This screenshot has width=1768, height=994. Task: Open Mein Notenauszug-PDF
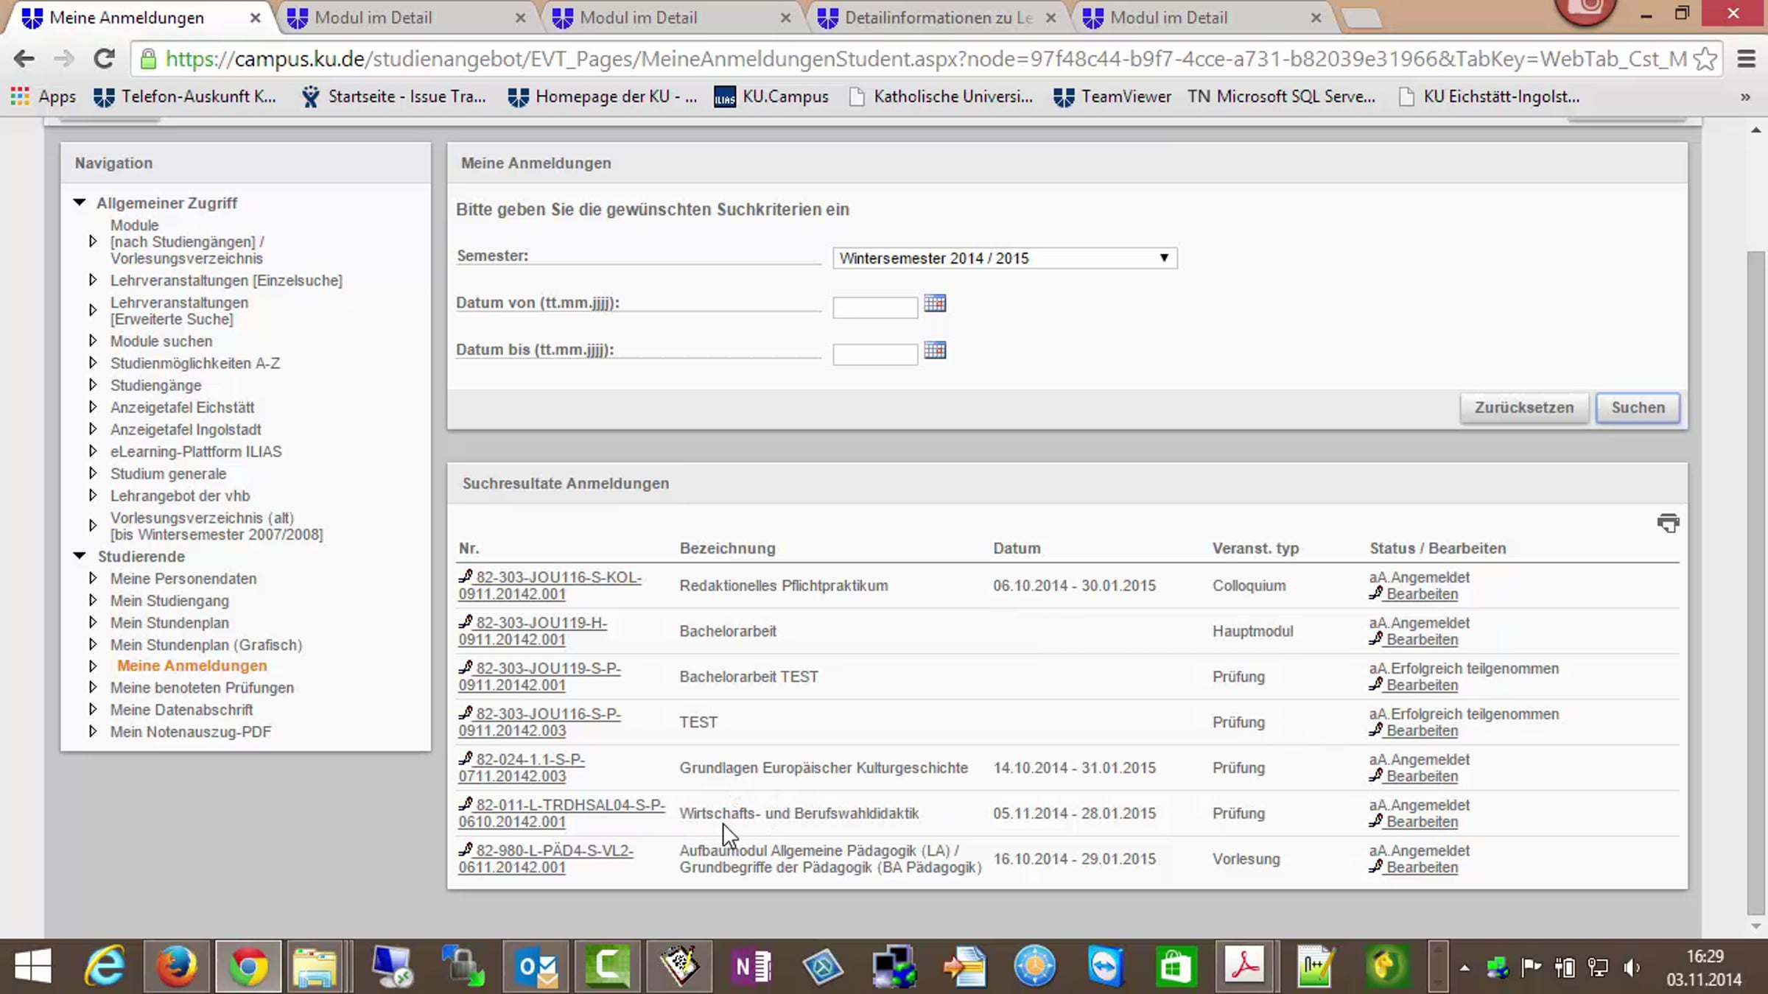[x=191, y=732]
